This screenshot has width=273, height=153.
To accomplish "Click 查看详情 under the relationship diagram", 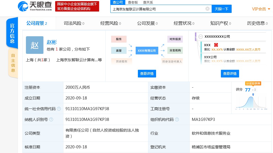I will tap(147, 74).
